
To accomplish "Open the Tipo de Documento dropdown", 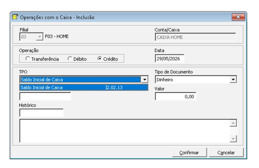I will (233, 79).
